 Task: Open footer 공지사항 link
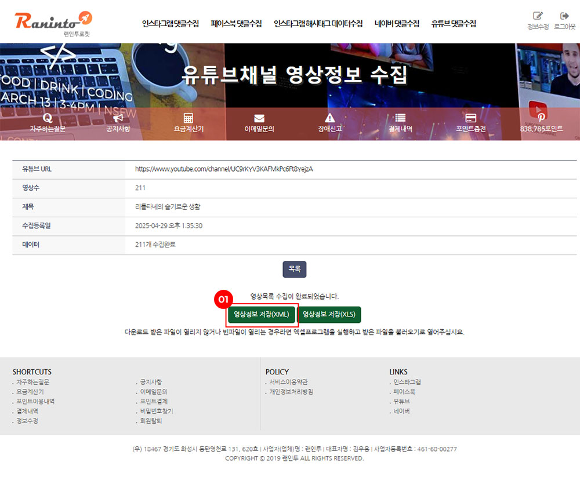pyautogui.click(x=151, y=382)
